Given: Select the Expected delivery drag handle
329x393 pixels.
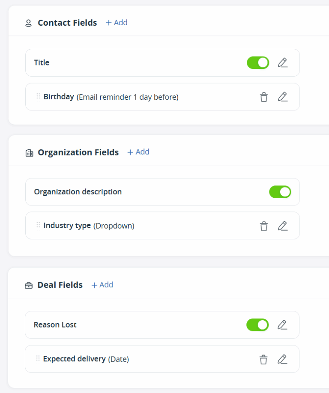Looking at the screenshot, I should [38, 359].
